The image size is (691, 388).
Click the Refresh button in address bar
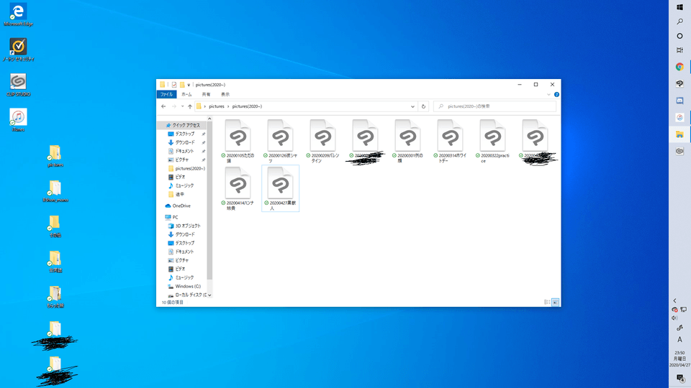(x=423, y=106)
